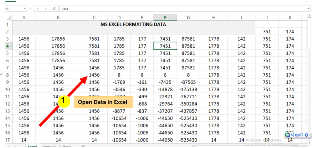Select column K header
Screen dimensions: 313x148
(x=290, y=17)
